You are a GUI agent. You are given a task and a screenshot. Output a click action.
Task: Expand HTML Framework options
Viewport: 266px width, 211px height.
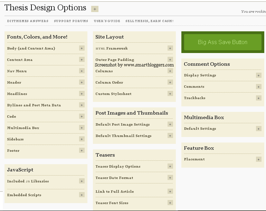click(x=170, y=48)
